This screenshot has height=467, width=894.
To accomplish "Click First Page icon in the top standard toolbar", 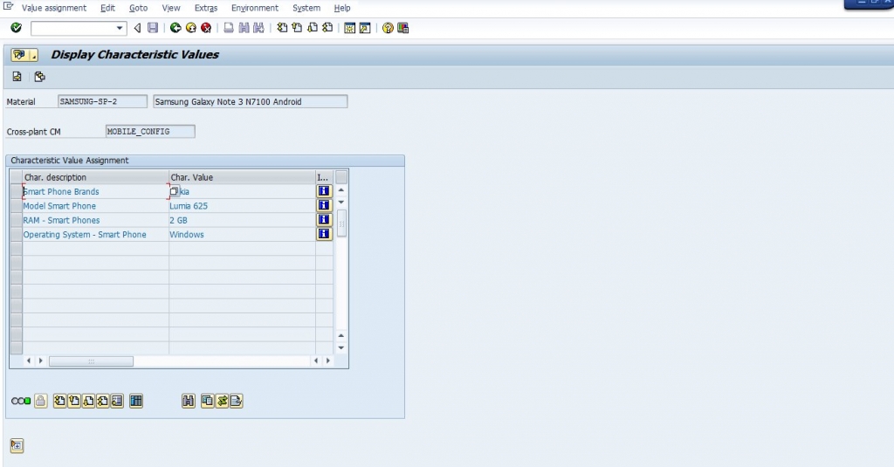I will click(282, 28).
